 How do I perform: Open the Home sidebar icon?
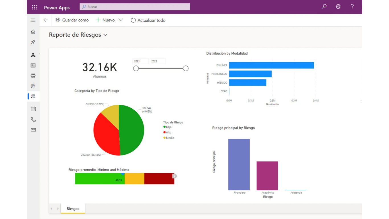pos(33,31)
